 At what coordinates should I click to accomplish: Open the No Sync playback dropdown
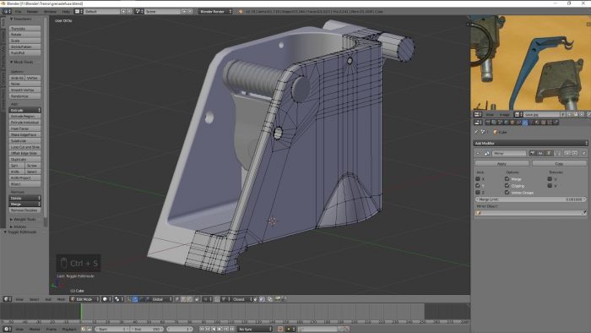coord(255,329)
